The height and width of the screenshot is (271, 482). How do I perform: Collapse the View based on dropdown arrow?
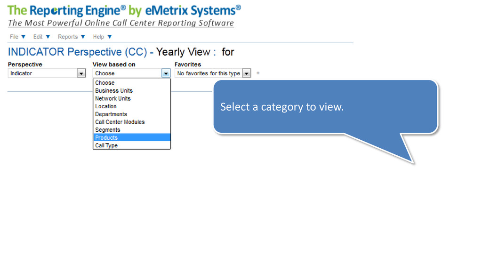click(x=166, y=73)
